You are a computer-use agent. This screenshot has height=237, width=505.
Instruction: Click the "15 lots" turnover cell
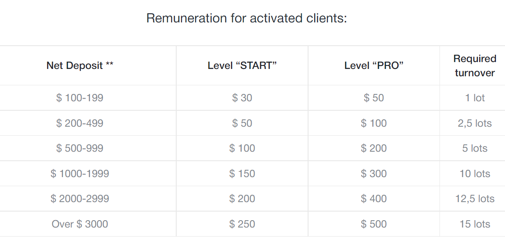[475, 224]
